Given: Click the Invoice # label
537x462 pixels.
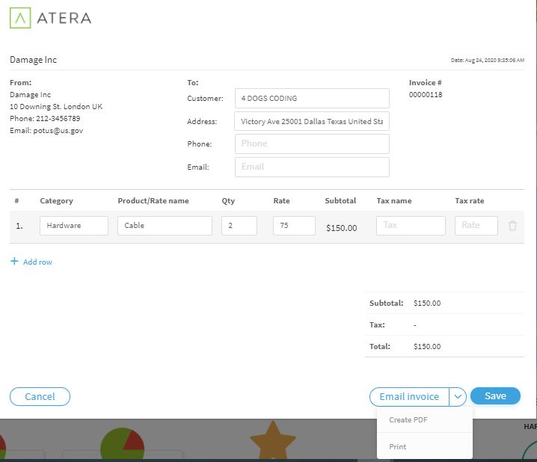Looking at the screenshot, I should (425, 82).
